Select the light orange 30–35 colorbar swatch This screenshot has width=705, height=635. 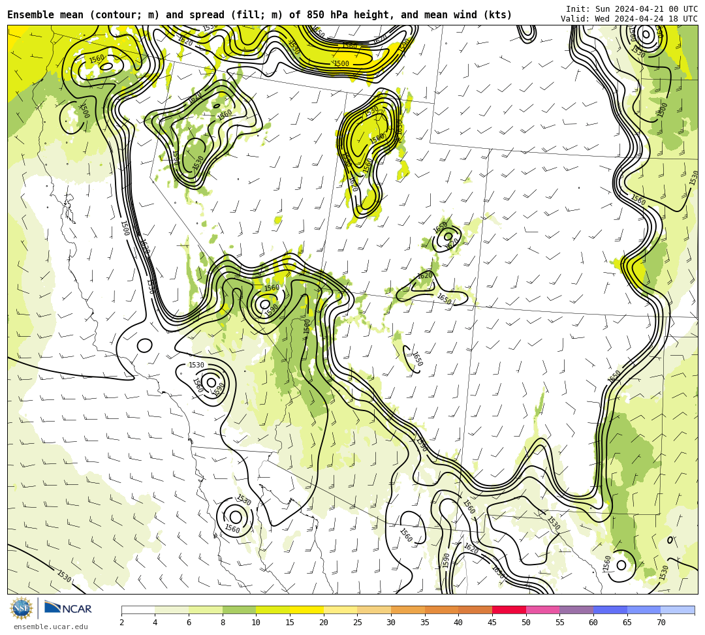tap(408, 610)
